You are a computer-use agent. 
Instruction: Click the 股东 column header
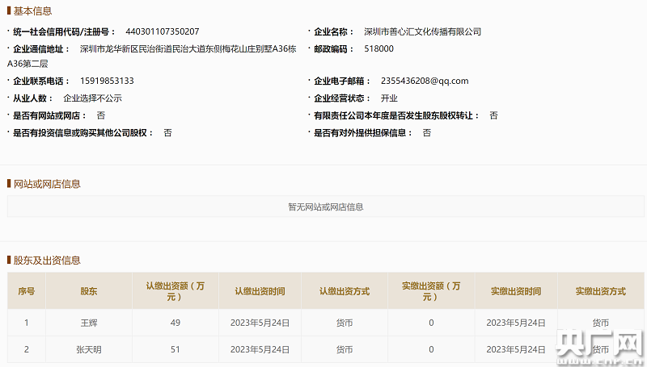[89, 291]
